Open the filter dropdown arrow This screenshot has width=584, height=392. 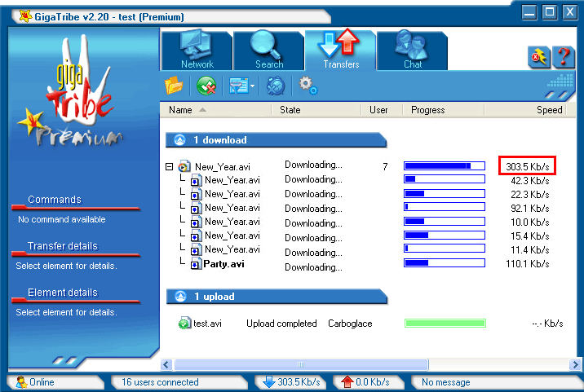[253, 86]
